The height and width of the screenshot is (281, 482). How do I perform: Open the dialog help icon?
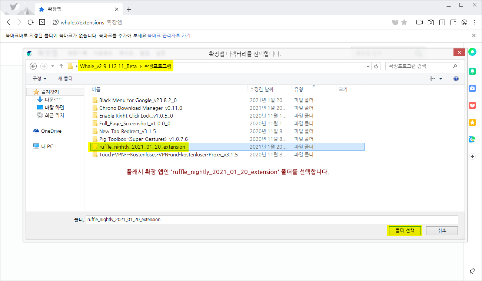[x=456, y=79]
